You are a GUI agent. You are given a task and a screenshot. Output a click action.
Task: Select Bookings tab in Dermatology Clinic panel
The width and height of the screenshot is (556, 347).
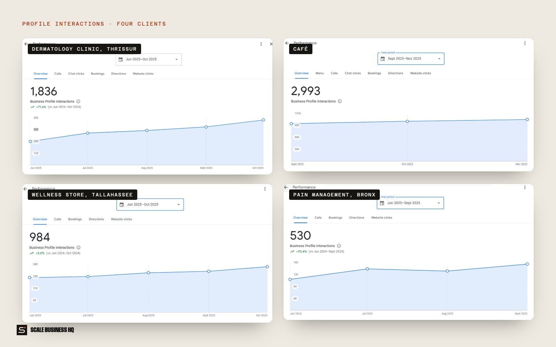coord(98,74)
